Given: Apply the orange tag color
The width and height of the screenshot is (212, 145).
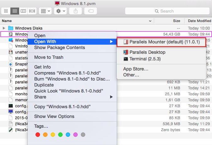Looking at the screenshot, I should (x=45, y=135).
